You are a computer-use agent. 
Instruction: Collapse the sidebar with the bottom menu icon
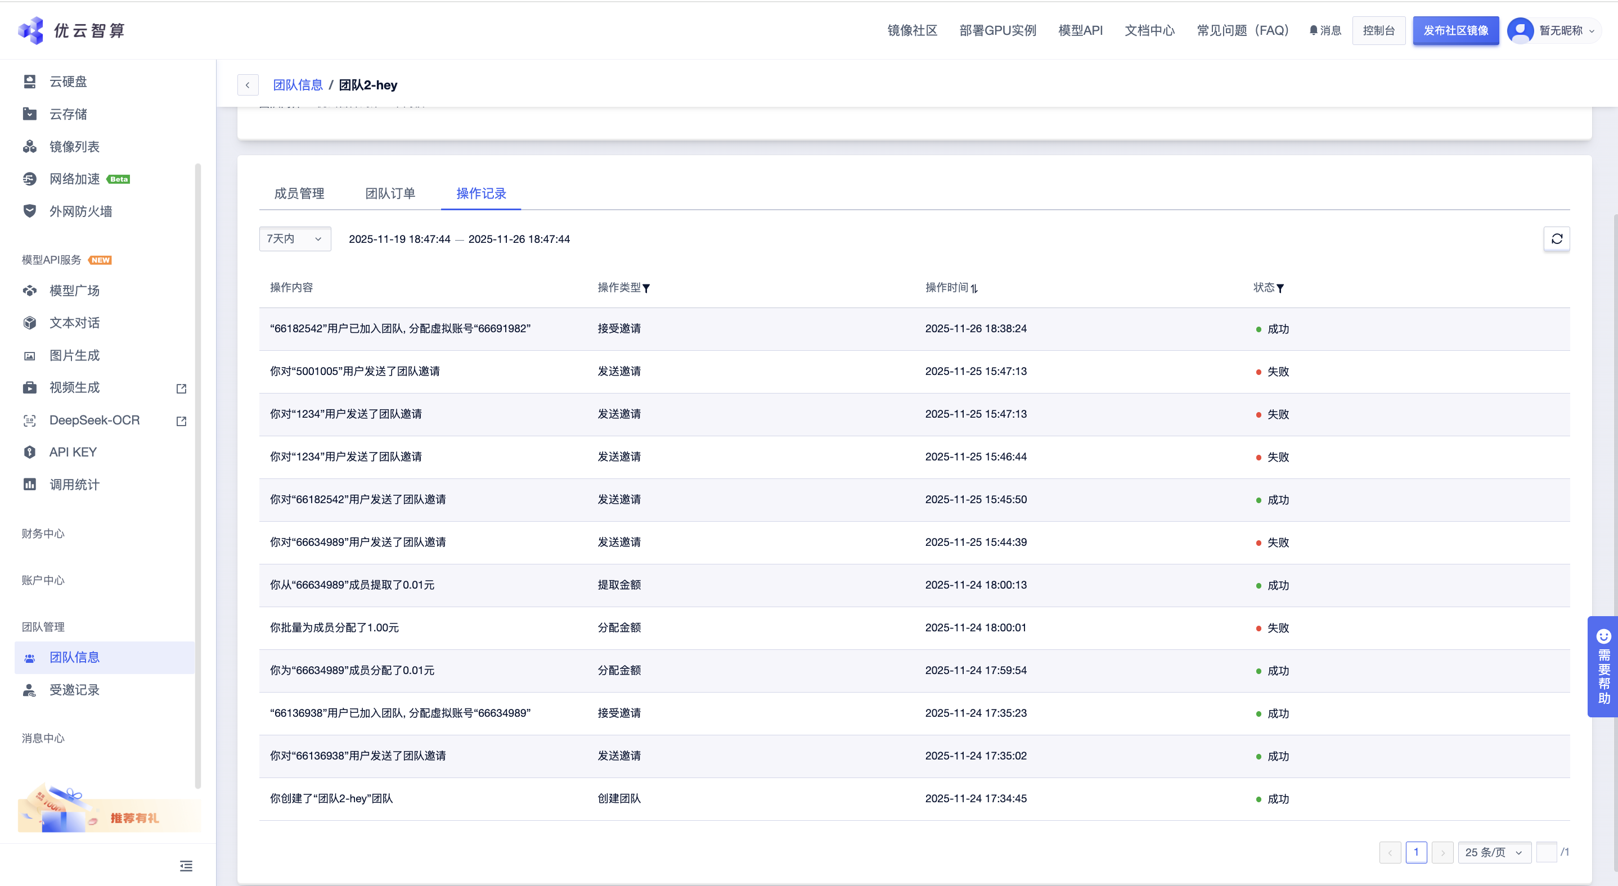(x=186, y=866)
